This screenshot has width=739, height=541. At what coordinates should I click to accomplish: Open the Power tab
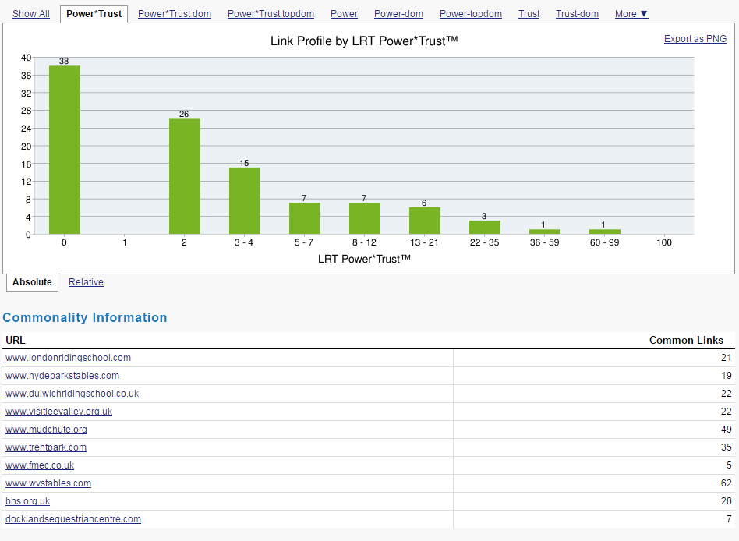pos(344,14)
